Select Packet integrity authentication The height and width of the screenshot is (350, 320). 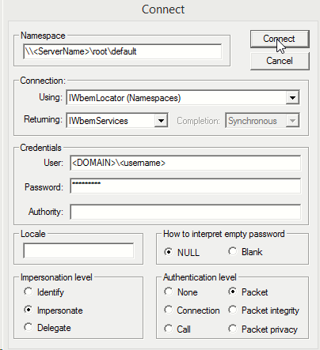coord(264,310)
